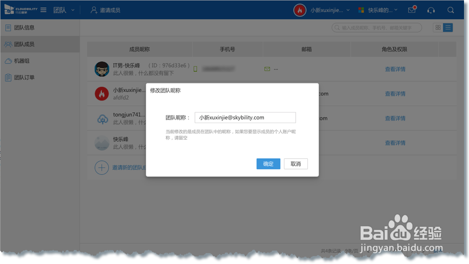Click the search magnifier icon in header
Viewport: 469px width, 264px height.
pyautogui.click(x=451, y=10)
